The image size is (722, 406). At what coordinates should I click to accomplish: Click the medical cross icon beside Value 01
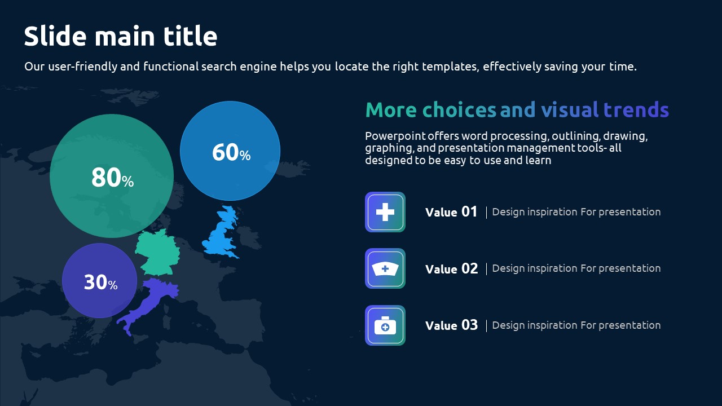click(x=385, y=212)
